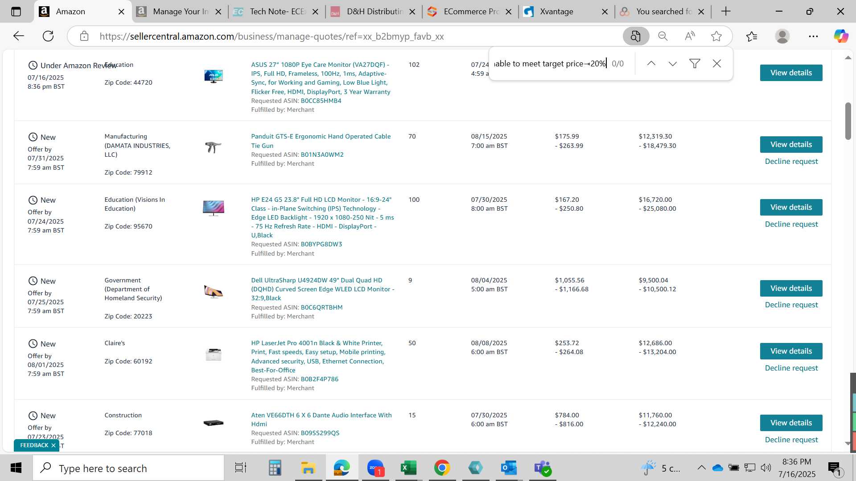
Task: Open ASIN B01N3A0WM2 link
Action: [322, 155]
